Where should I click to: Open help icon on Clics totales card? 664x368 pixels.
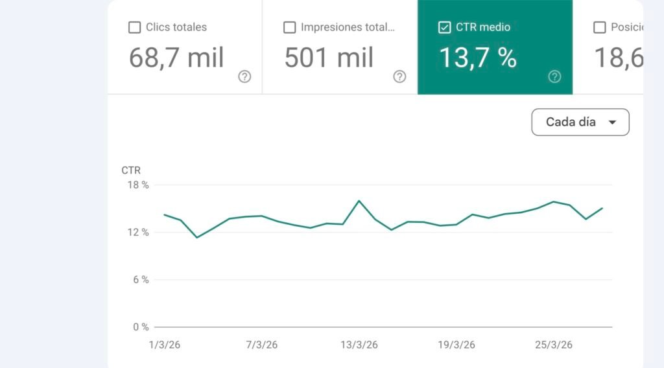244,77
